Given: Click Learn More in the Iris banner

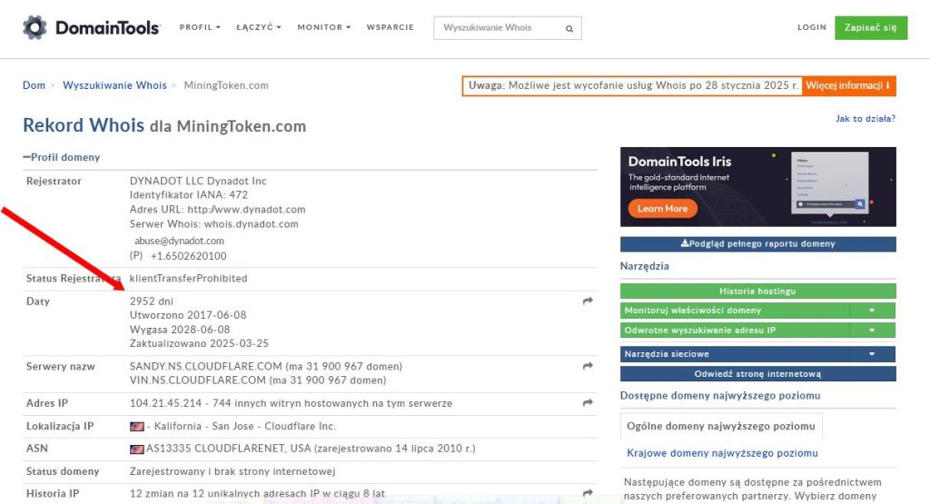Looking at the screenshot, I should [x=662, y=209].
